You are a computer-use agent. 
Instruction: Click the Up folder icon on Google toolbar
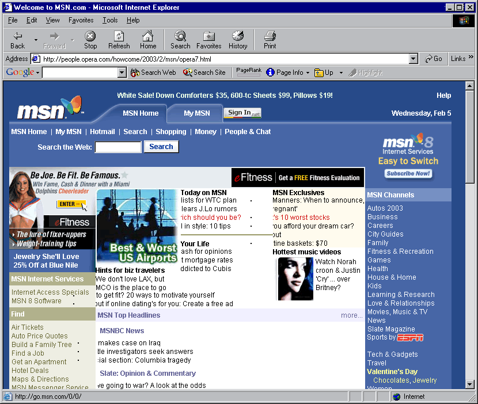point(319,73)
